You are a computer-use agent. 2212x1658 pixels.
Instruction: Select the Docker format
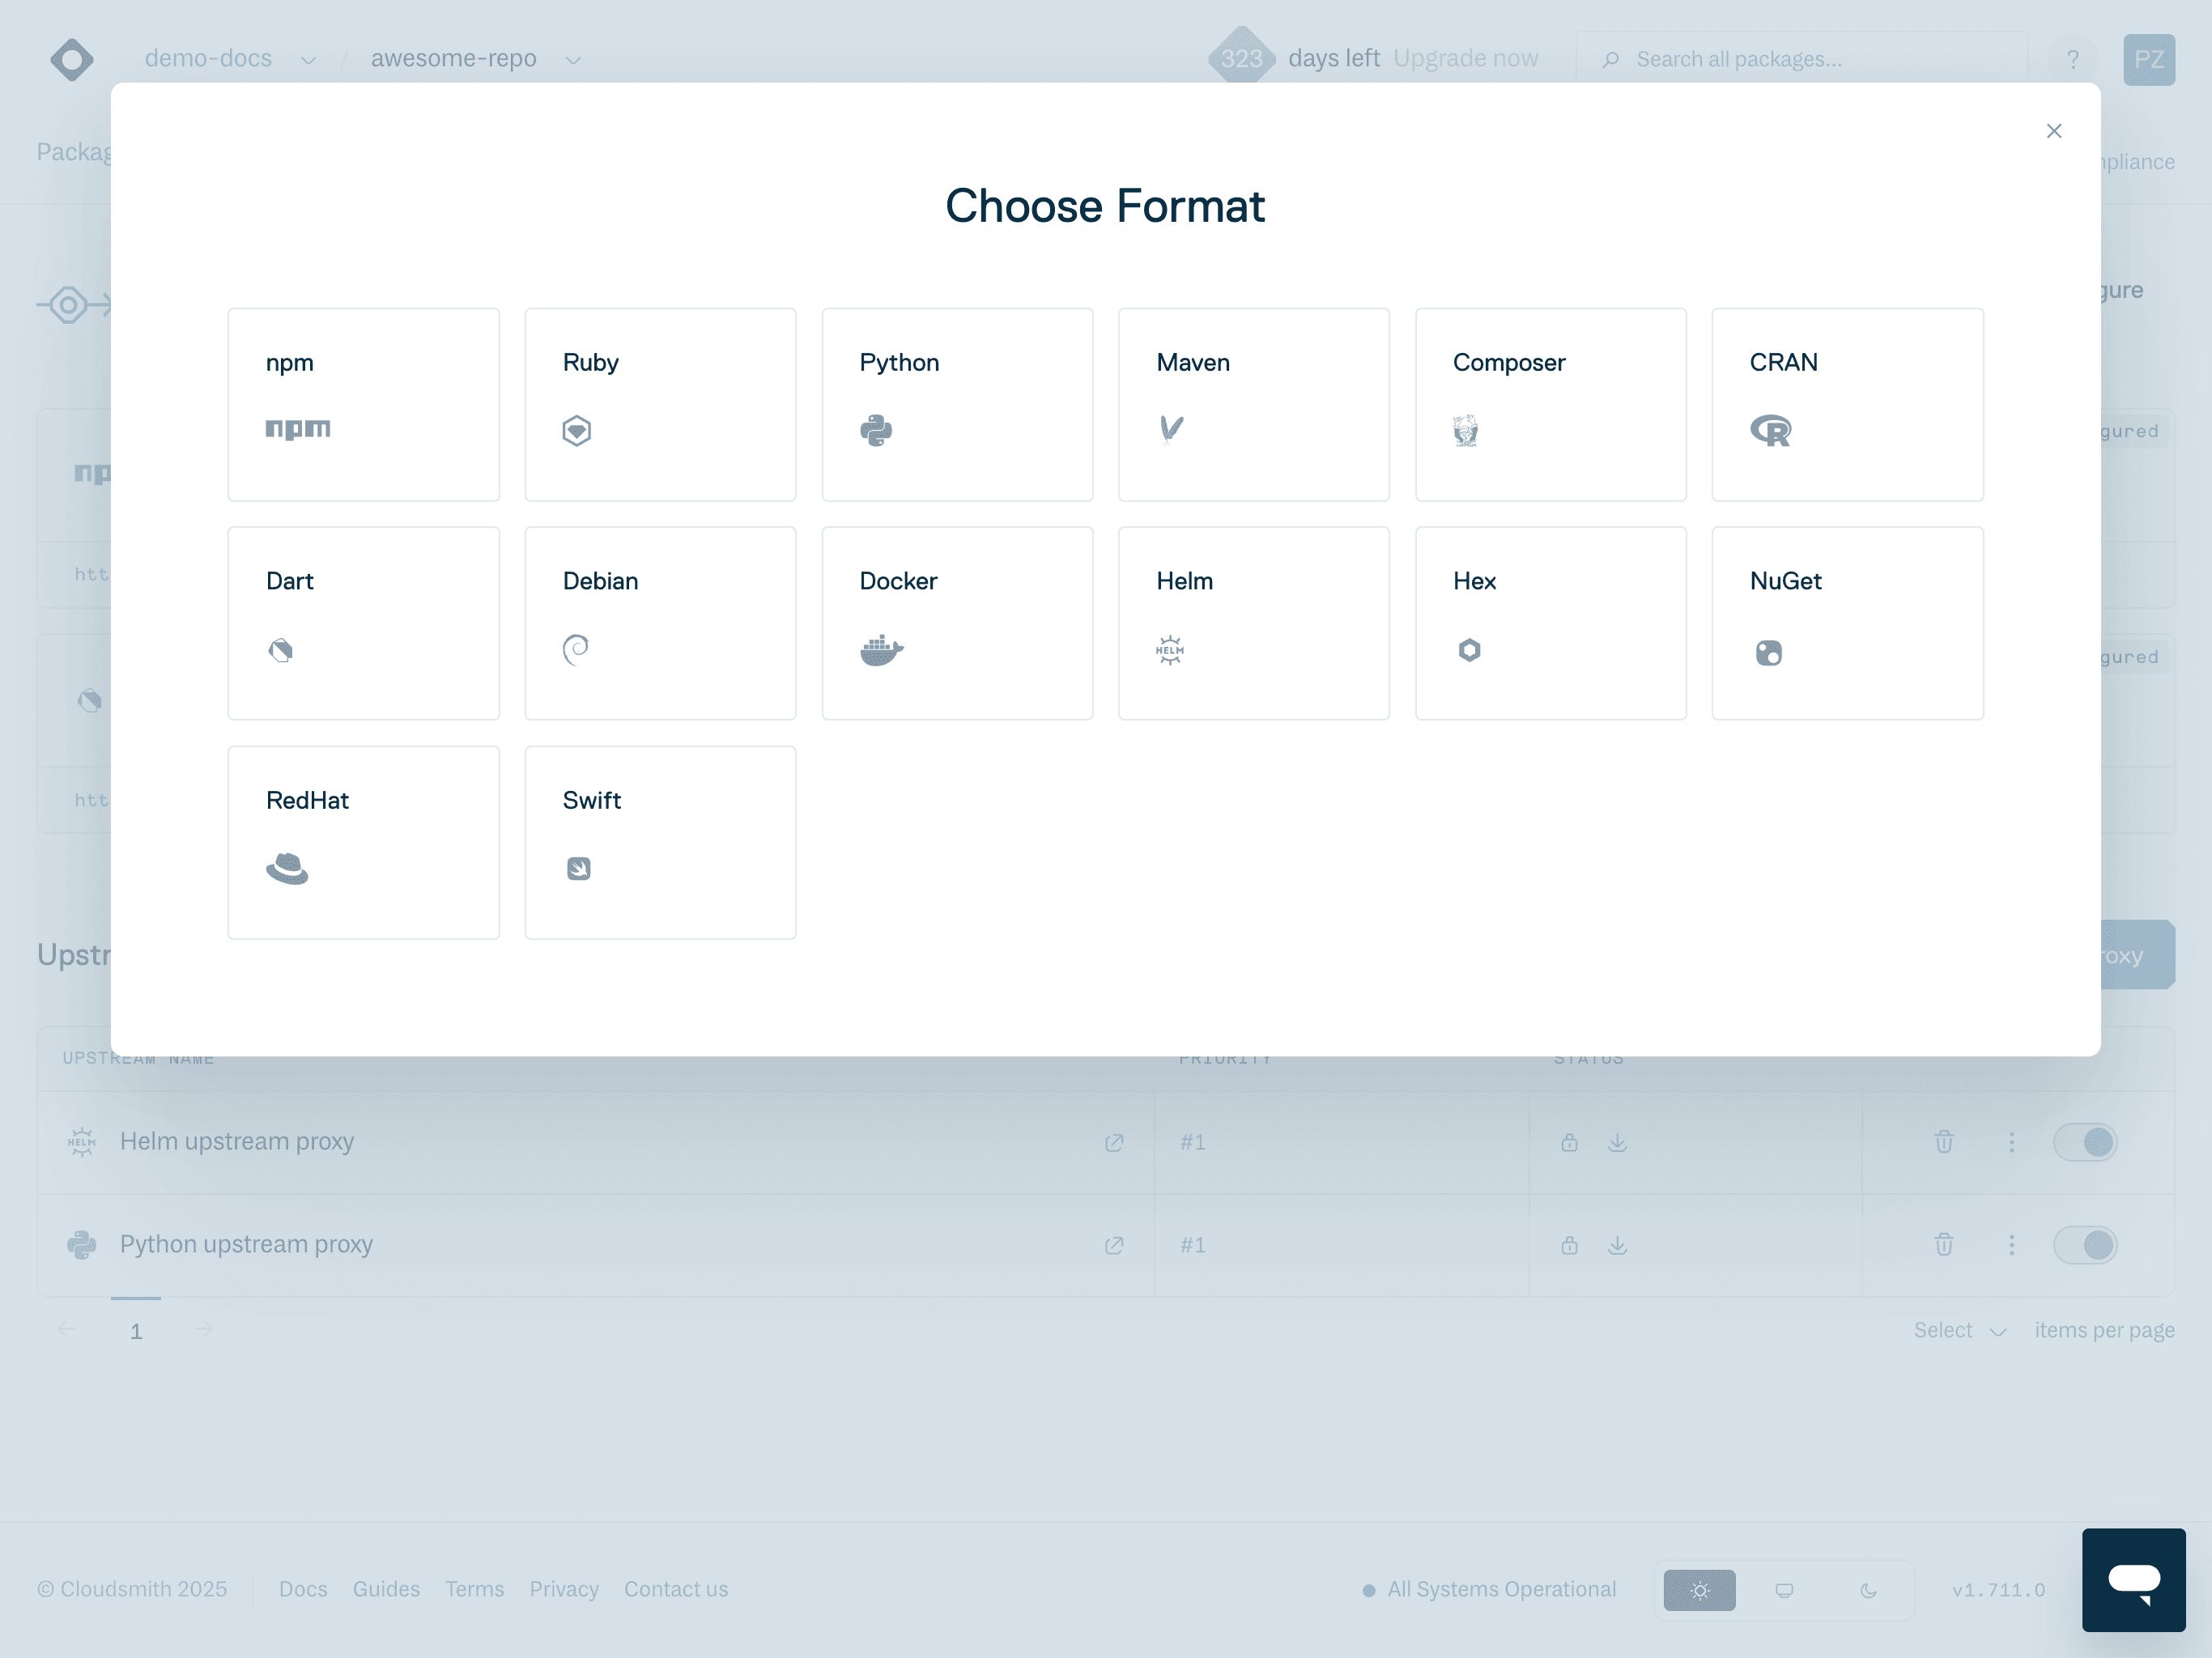pyautogui.click(x=956, y=622)
